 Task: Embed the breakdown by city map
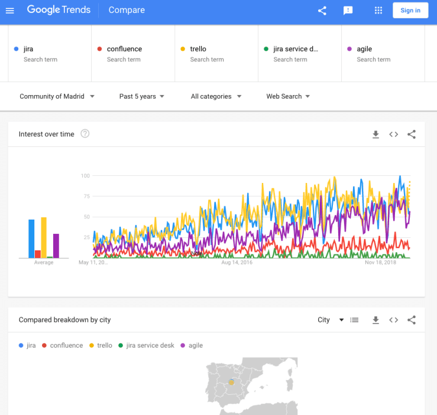click(393, 320)
